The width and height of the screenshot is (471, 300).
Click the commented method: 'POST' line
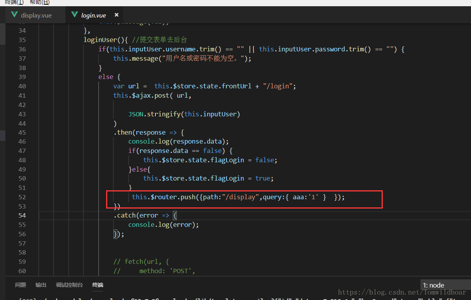coord(154,271)
